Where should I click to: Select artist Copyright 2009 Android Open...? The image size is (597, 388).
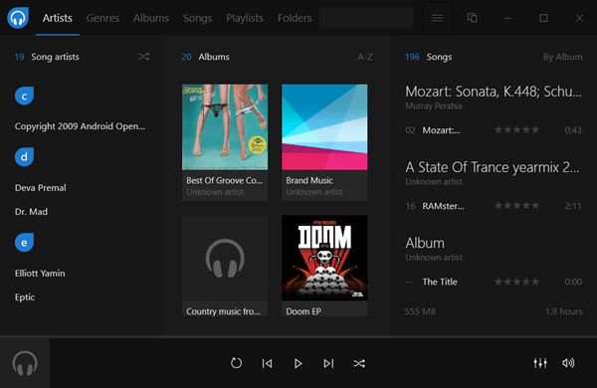pos(80,126)
